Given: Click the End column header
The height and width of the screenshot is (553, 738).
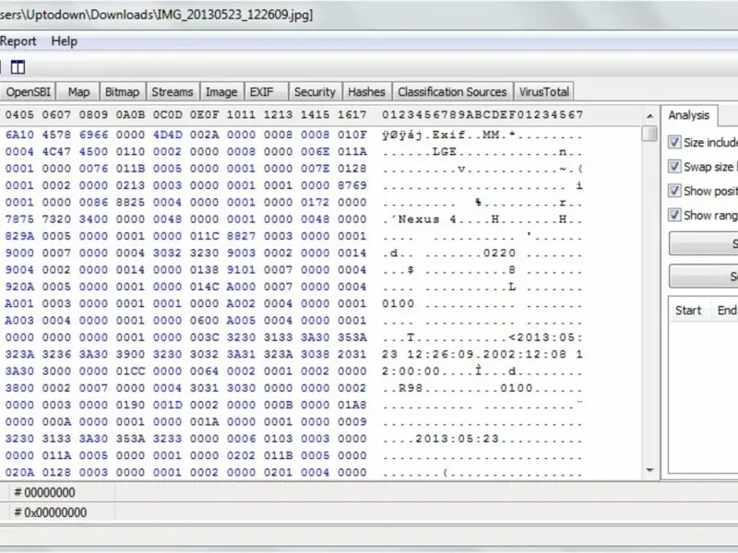Looking at the screenshot, I should click(727, 311).
